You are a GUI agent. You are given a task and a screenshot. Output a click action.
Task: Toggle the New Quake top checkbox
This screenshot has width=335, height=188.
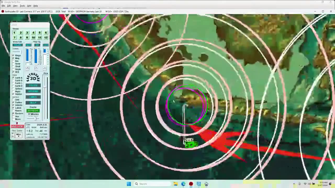pos(13,133)
